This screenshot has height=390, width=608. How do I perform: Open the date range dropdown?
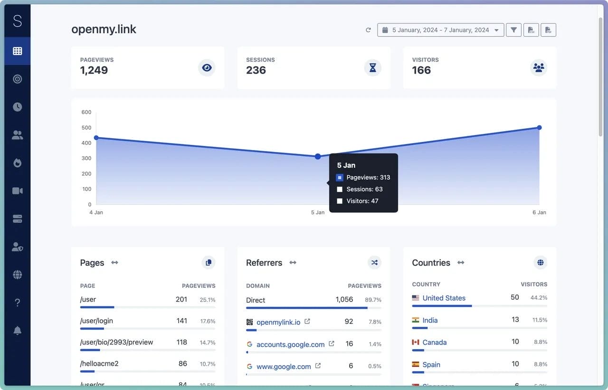(441, 30)
